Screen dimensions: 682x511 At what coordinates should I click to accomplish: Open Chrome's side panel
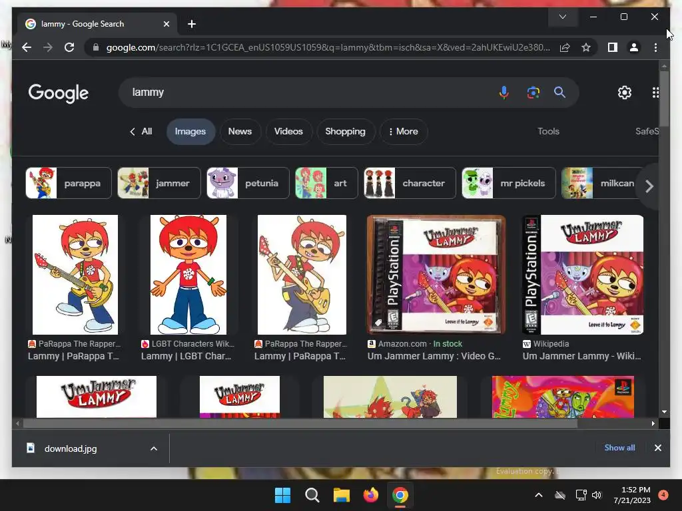click(613, 47)
